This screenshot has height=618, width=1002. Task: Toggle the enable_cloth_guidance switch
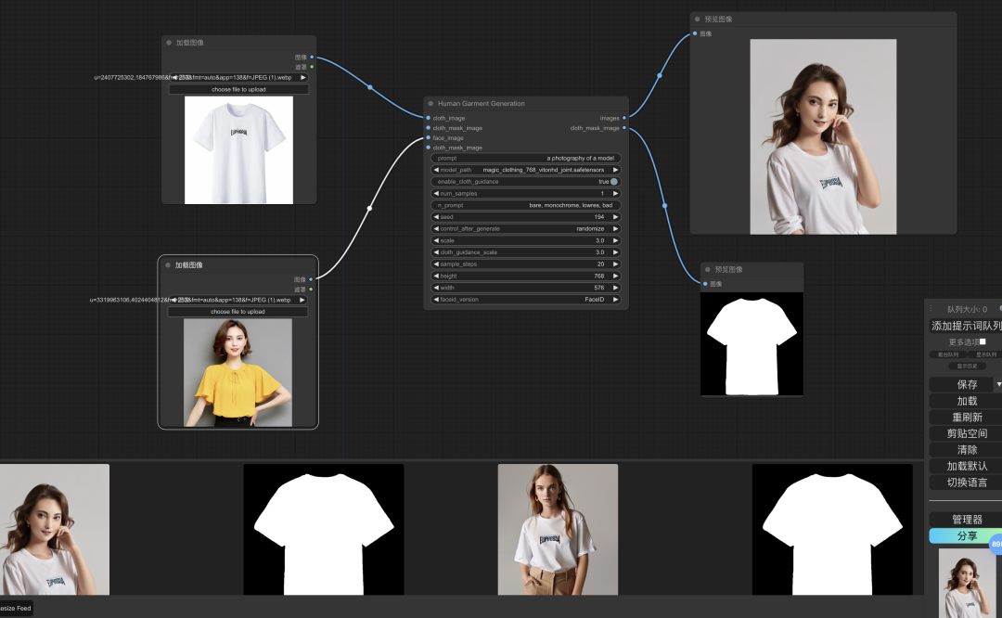pyautogui.click(x=613, y=182)
